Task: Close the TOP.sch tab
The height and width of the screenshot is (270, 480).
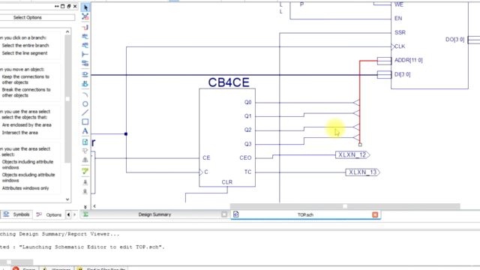Action: pyautogui.click(x=375, y=215)
